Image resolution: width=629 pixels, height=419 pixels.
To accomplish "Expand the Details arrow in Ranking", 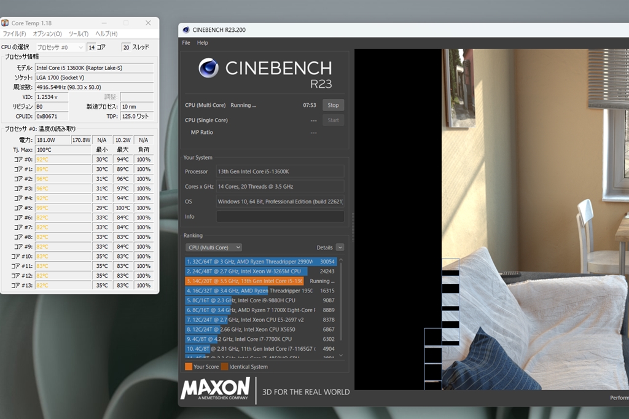I will coord(340,248).
